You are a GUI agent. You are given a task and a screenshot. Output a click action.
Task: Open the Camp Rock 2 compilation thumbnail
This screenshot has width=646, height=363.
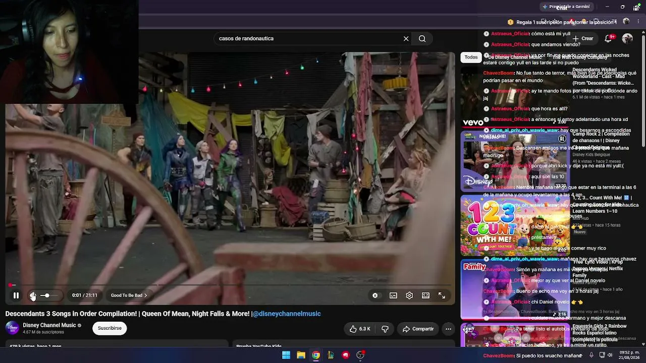tap(515, 161)
